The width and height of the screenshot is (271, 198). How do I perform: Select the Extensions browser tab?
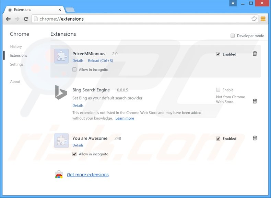[34, 10]
